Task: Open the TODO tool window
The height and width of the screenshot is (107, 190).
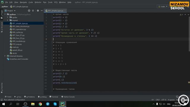Action: [8, 97]
